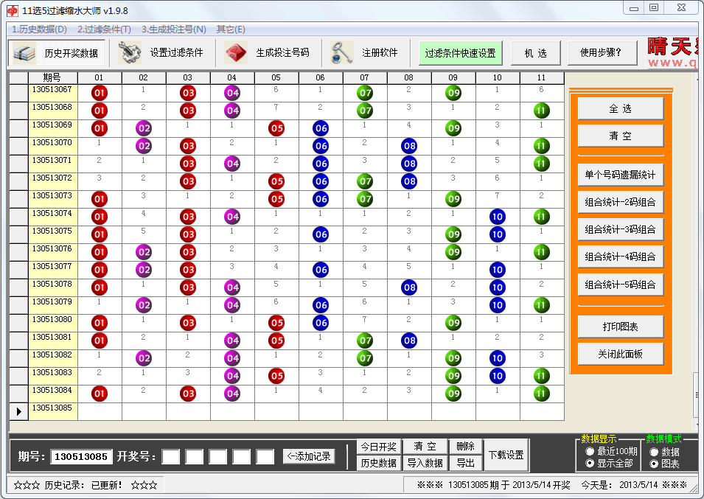Image resolution: width=704 pixels, height=499 pixels.
Task: Click the 删除 button
Action: pyautogui.click(x=466, y=446)
